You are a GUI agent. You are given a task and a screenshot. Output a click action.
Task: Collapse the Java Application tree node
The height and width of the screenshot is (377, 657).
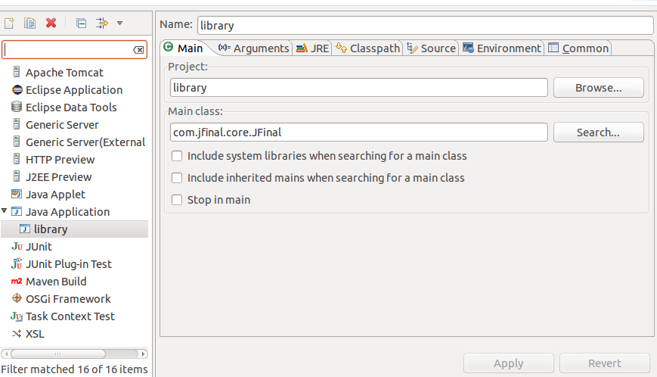tap(5, 210)
